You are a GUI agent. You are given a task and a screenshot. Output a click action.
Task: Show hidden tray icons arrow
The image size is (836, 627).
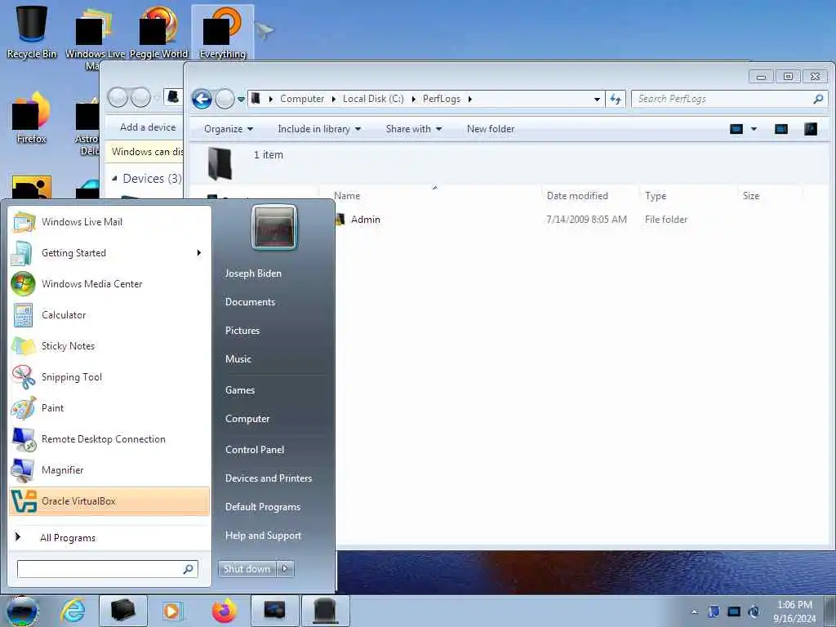pos(694,611)
